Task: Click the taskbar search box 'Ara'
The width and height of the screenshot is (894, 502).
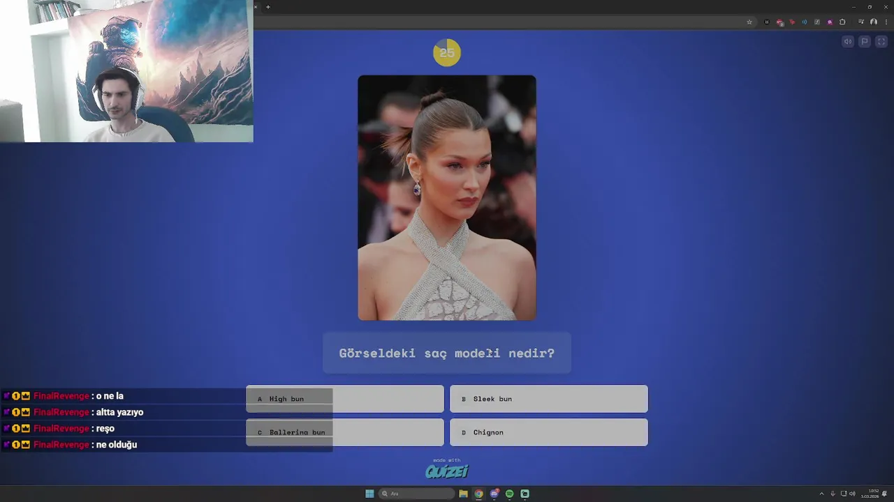Action: click(416, 494)
